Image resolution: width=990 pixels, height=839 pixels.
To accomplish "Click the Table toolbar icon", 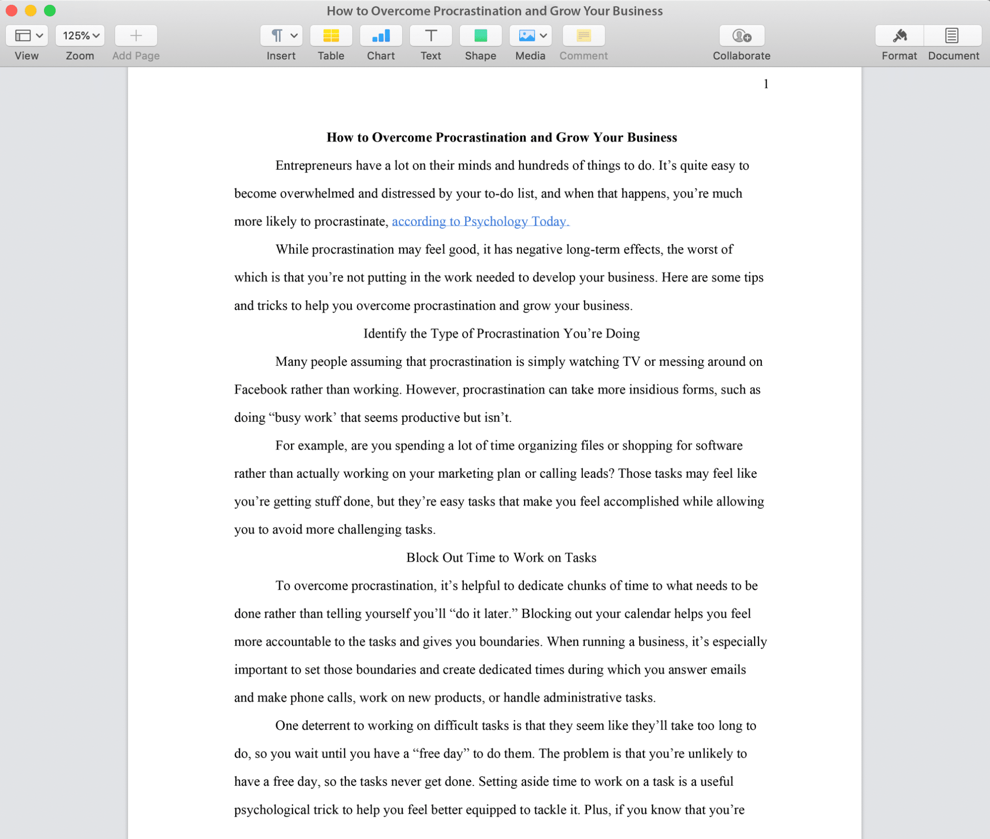I will [x=331, y=35].
